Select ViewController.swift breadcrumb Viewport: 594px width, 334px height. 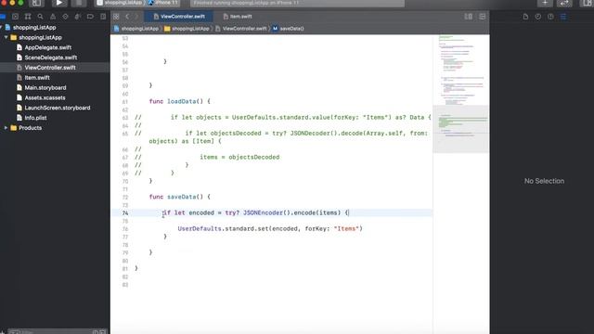point(241,29)
